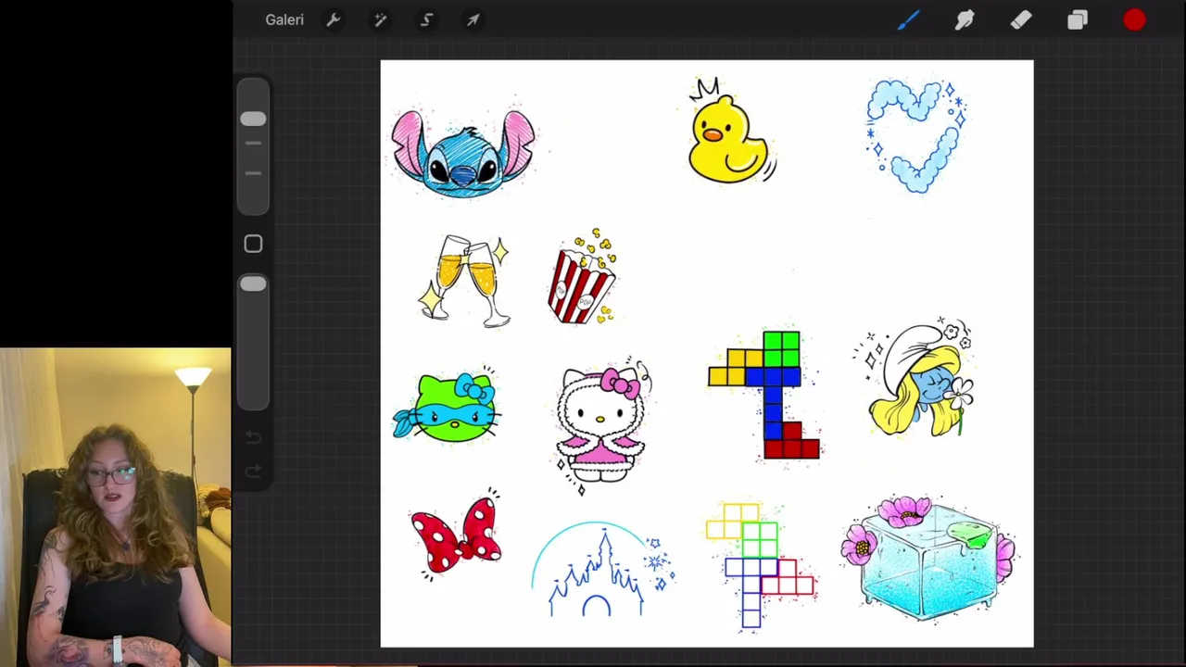This screenshot has height=667, width=1186.
Task: Open the Layers panel
Action: click(1077, 19)
